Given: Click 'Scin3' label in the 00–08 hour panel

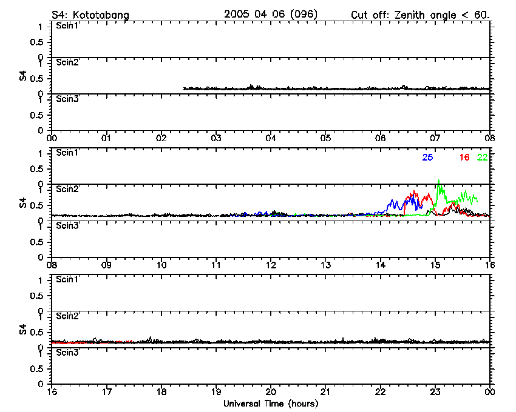Looking at the screenshot, I should (67, 99).
